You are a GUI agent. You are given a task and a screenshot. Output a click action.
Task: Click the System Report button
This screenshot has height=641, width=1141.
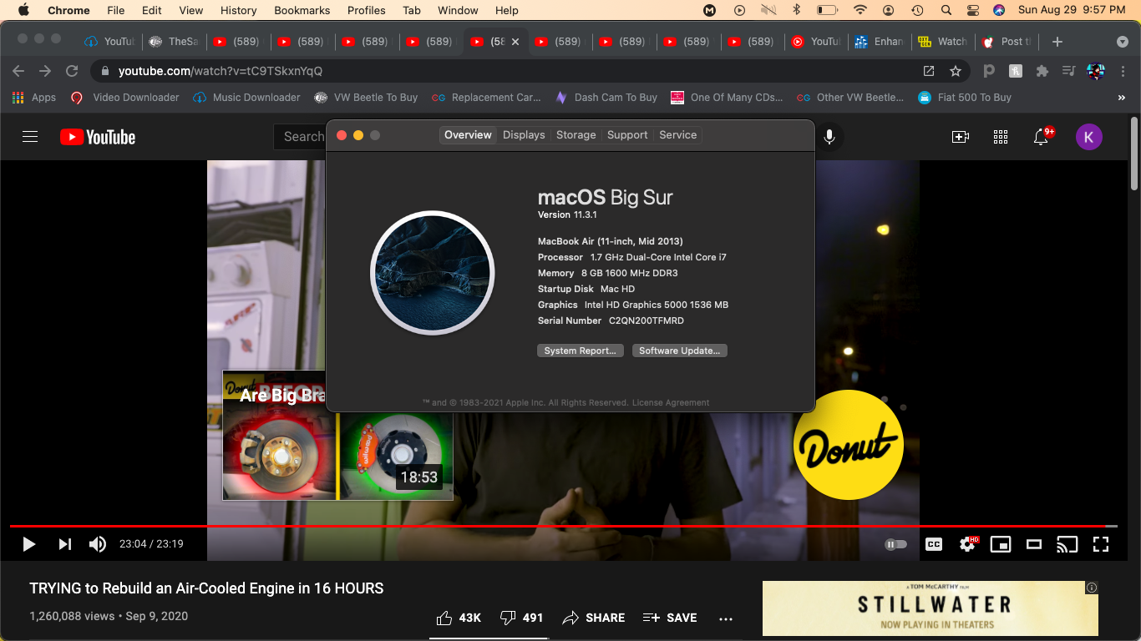580,351
